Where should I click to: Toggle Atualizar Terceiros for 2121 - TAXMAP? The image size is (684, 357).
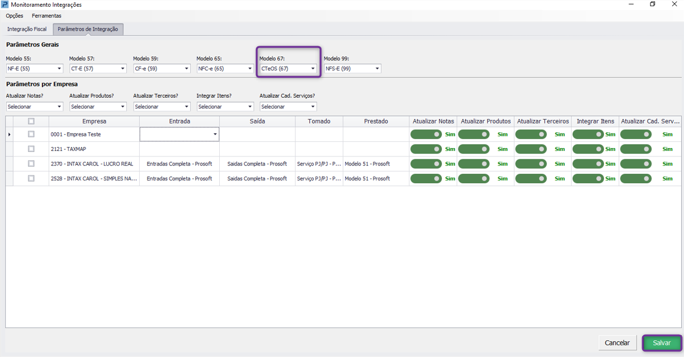pos(531,149)
